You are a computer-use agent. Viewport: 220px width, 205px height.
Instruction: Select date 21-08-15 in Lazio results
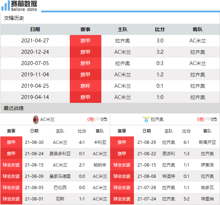coord(147,165)
